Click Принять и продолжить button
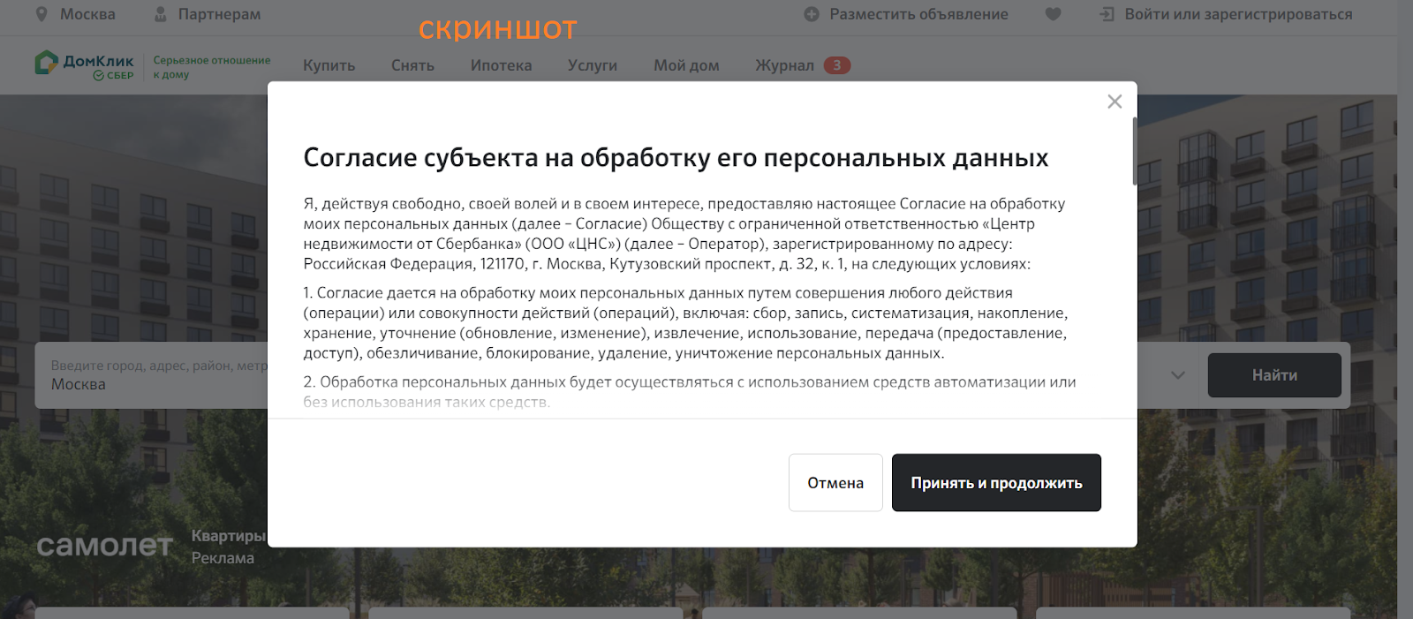The width and height of the screenshot is (1413, 619). pyautogui.click(x=996, y=483)
